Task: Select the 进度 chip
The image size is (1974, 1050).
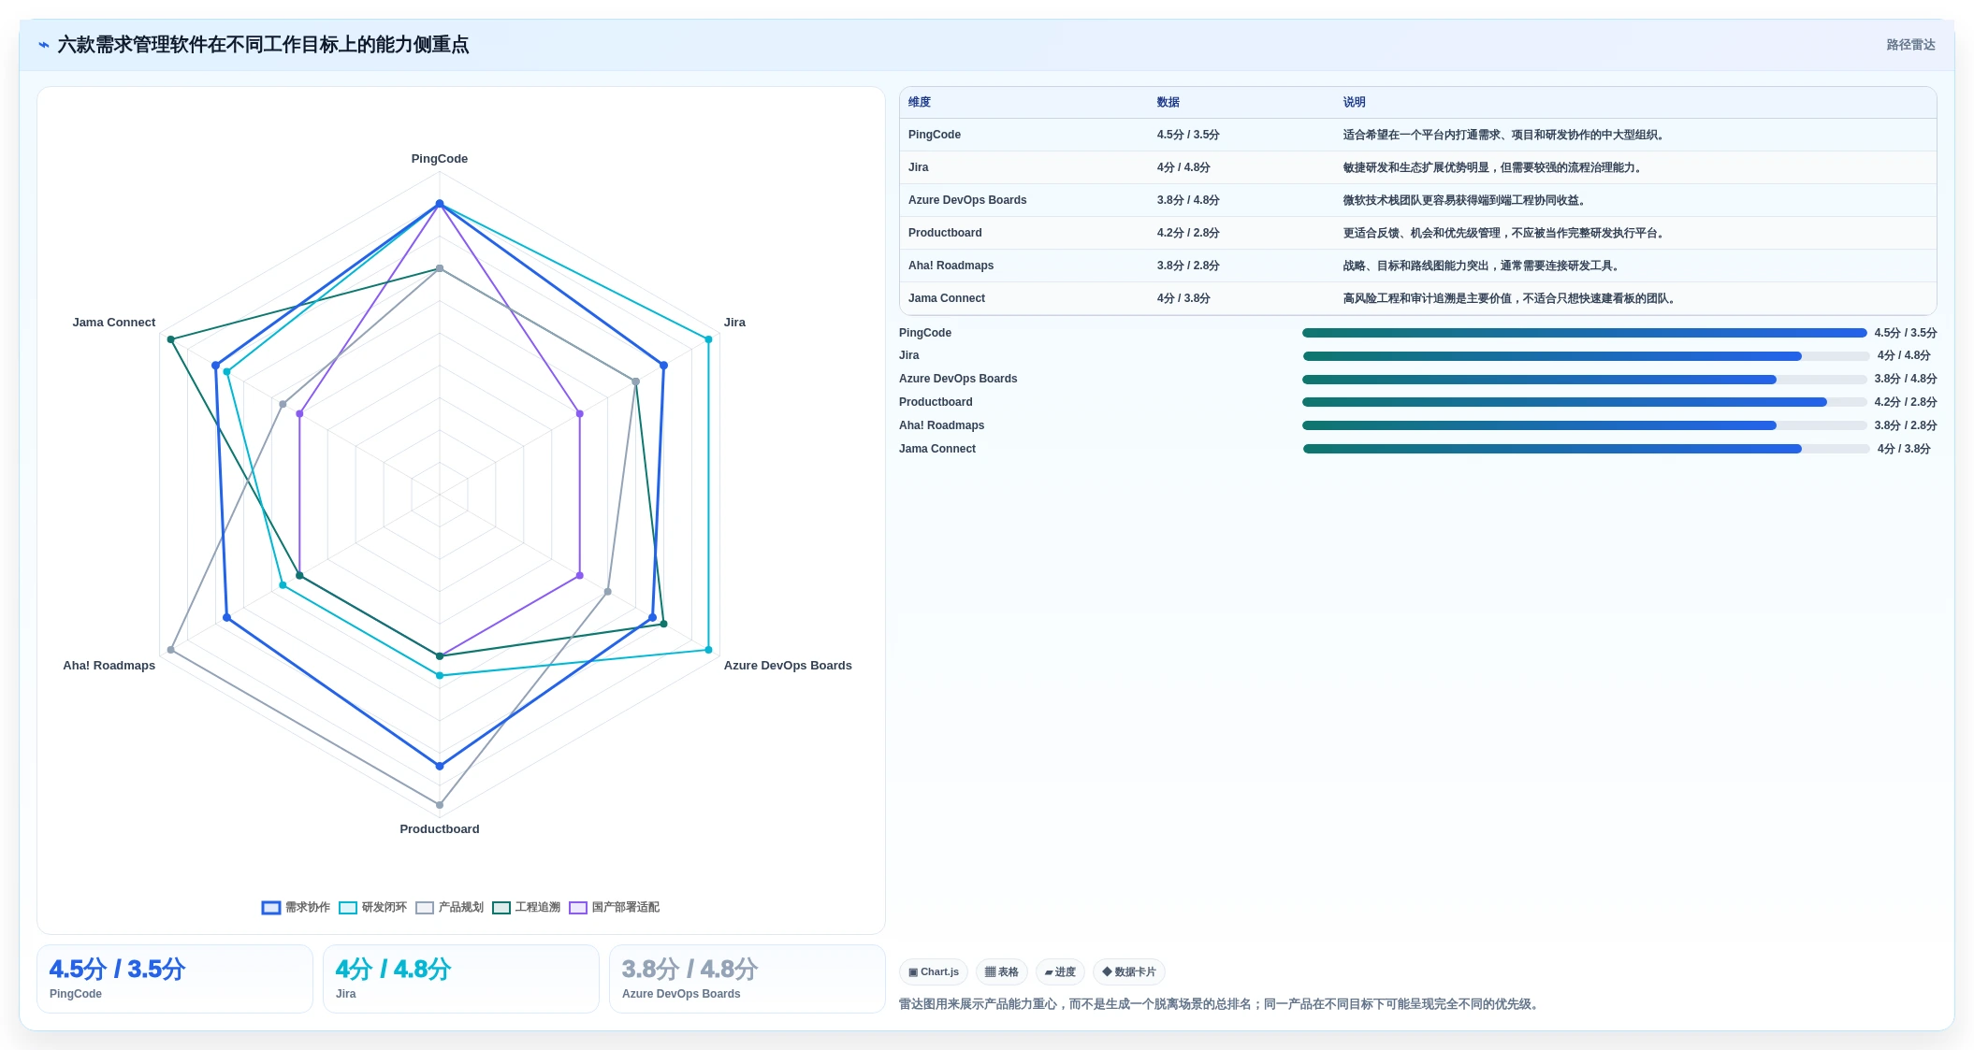Action: [1060, 971]
